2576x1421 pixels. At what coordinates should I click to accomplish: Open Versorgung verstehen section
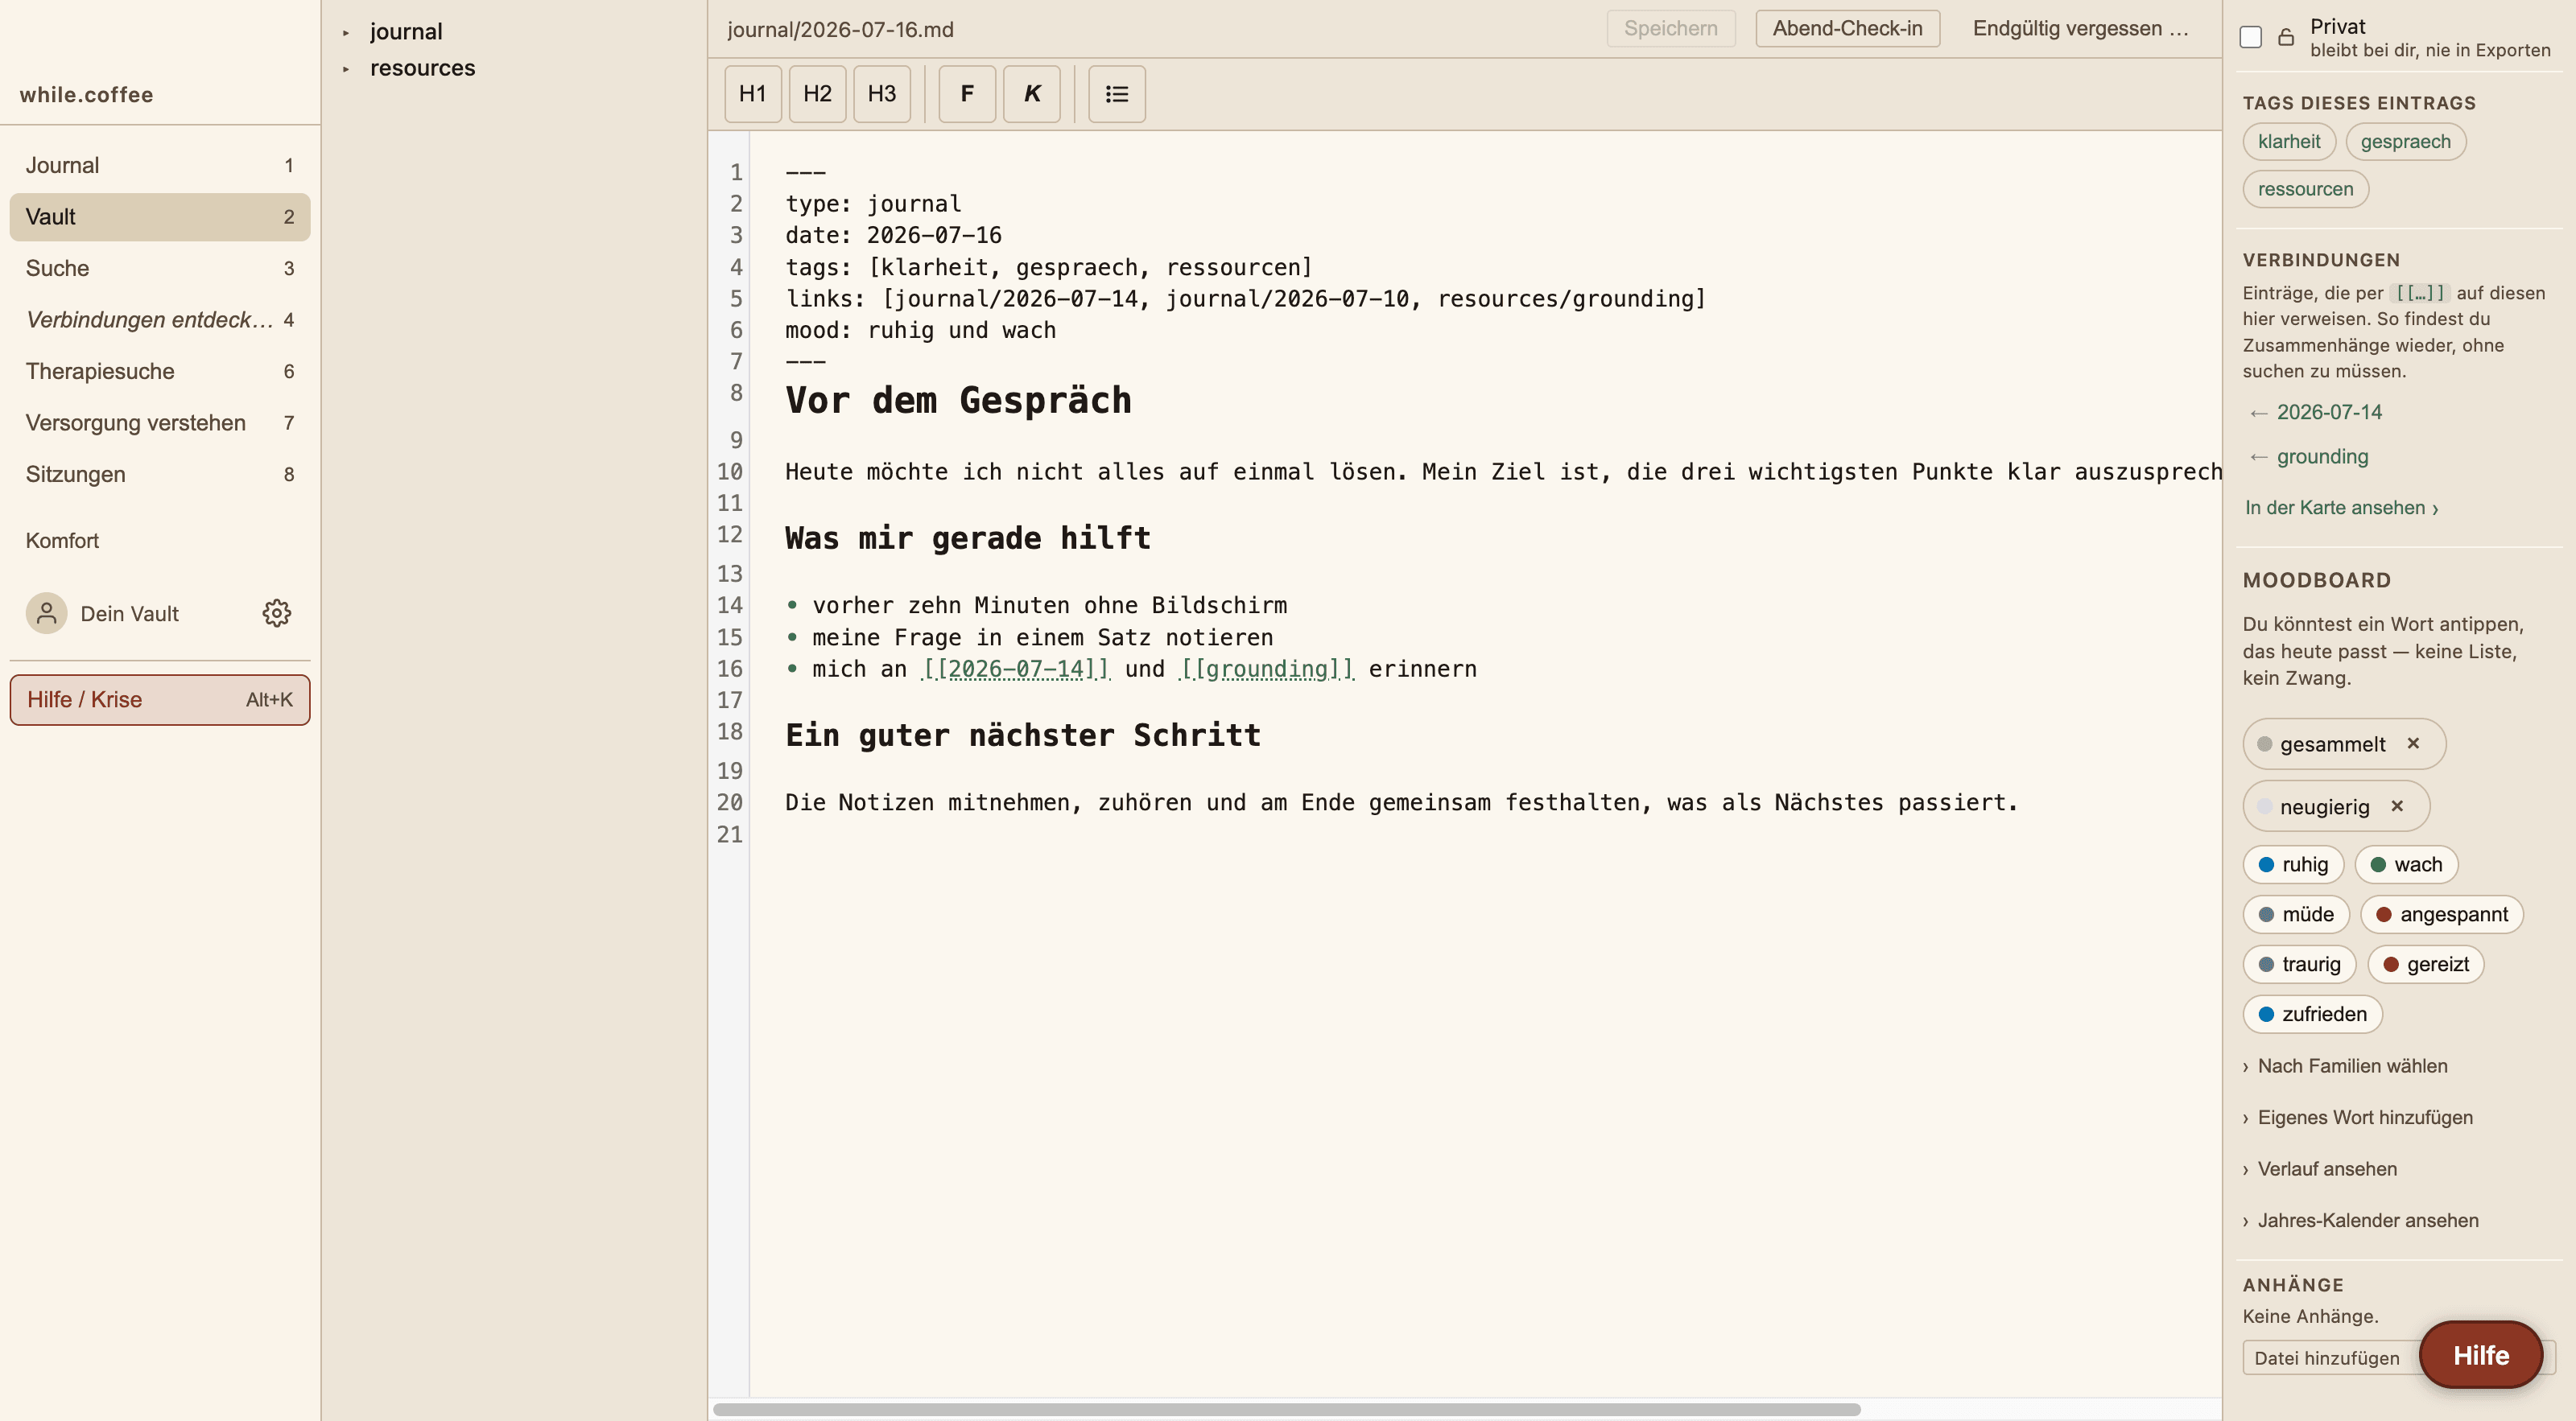pyautogui.click(x=160, y=422)
